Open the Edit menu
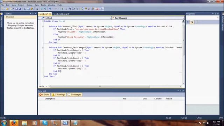The height and width of the screenshot is (126, 224). [x=8, y=5]
